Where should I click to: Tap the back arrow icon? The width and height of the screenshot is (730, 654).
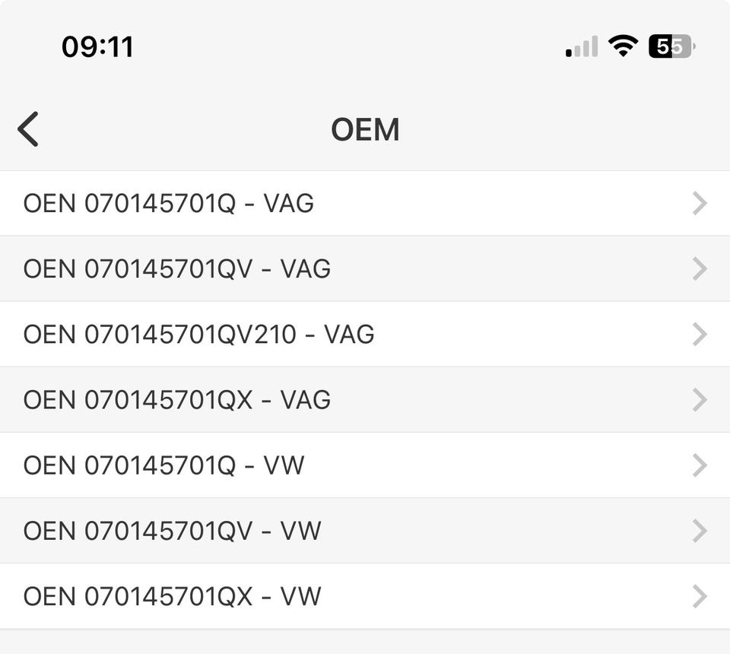(x=28, y=129)
